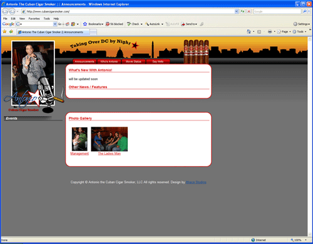313x244 pixels.
Task: Click the Google toolbar search field
Action: coord(36,24)
